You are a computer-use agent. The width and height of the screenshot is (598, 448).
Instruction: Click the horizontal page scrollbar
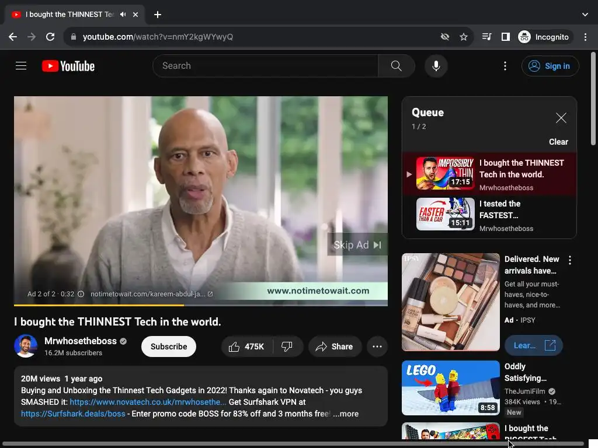point(292,444)
